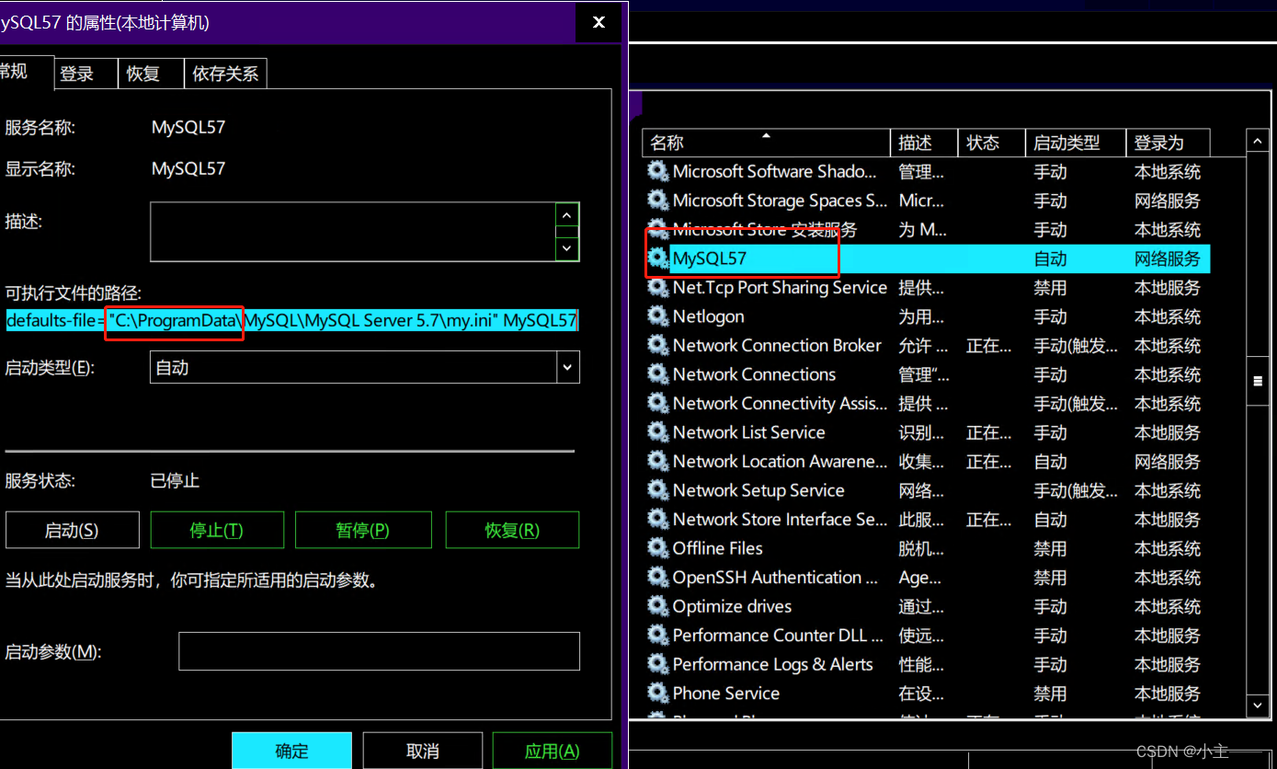Sort services by 登录为 column header
Image resolution: width=1277 pixels, height=769 pixels.
pyautogui.click(x=1168, y=143)
